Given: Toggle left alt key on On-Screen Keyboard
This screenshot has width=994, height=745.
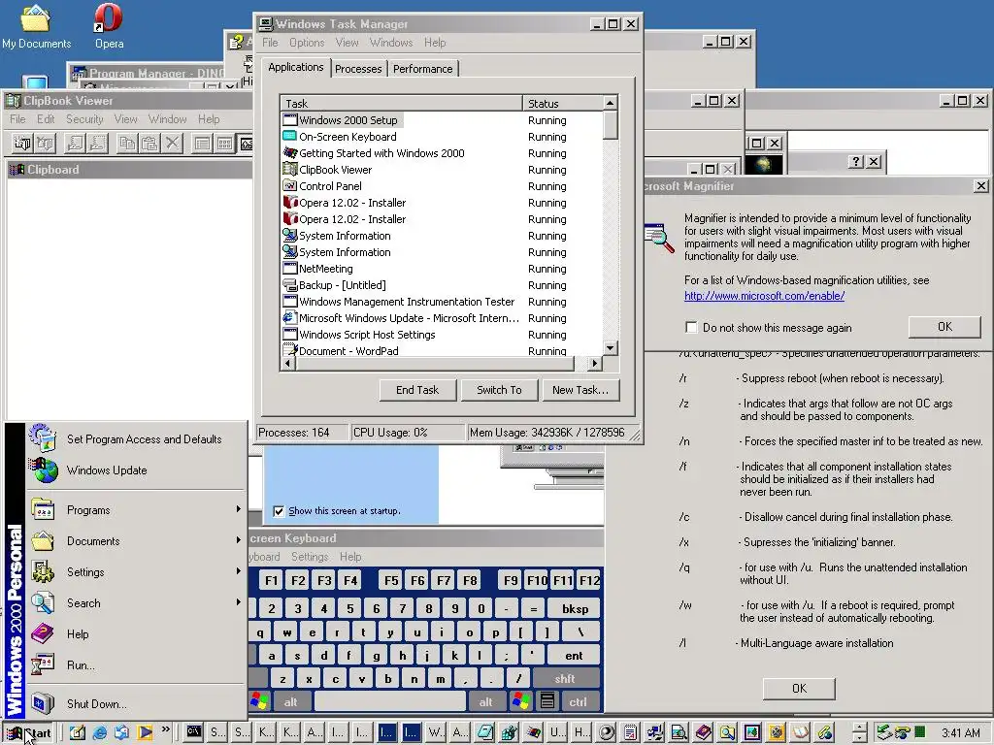Looking at the screenshot, I should [290, 701].
